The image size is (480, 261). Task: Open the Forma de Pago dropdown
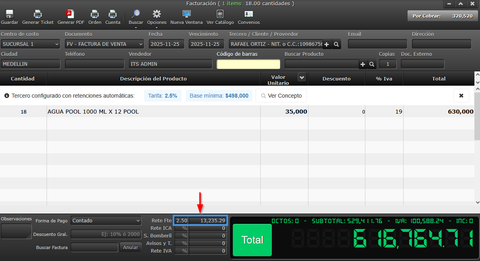tap(105, 221)
